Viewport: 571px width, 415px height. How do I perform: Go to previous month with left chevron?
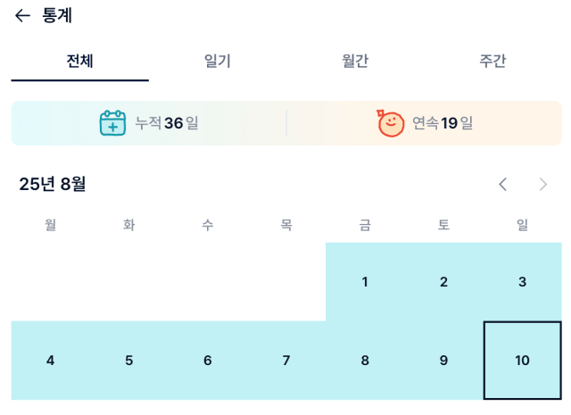[503, 185]
